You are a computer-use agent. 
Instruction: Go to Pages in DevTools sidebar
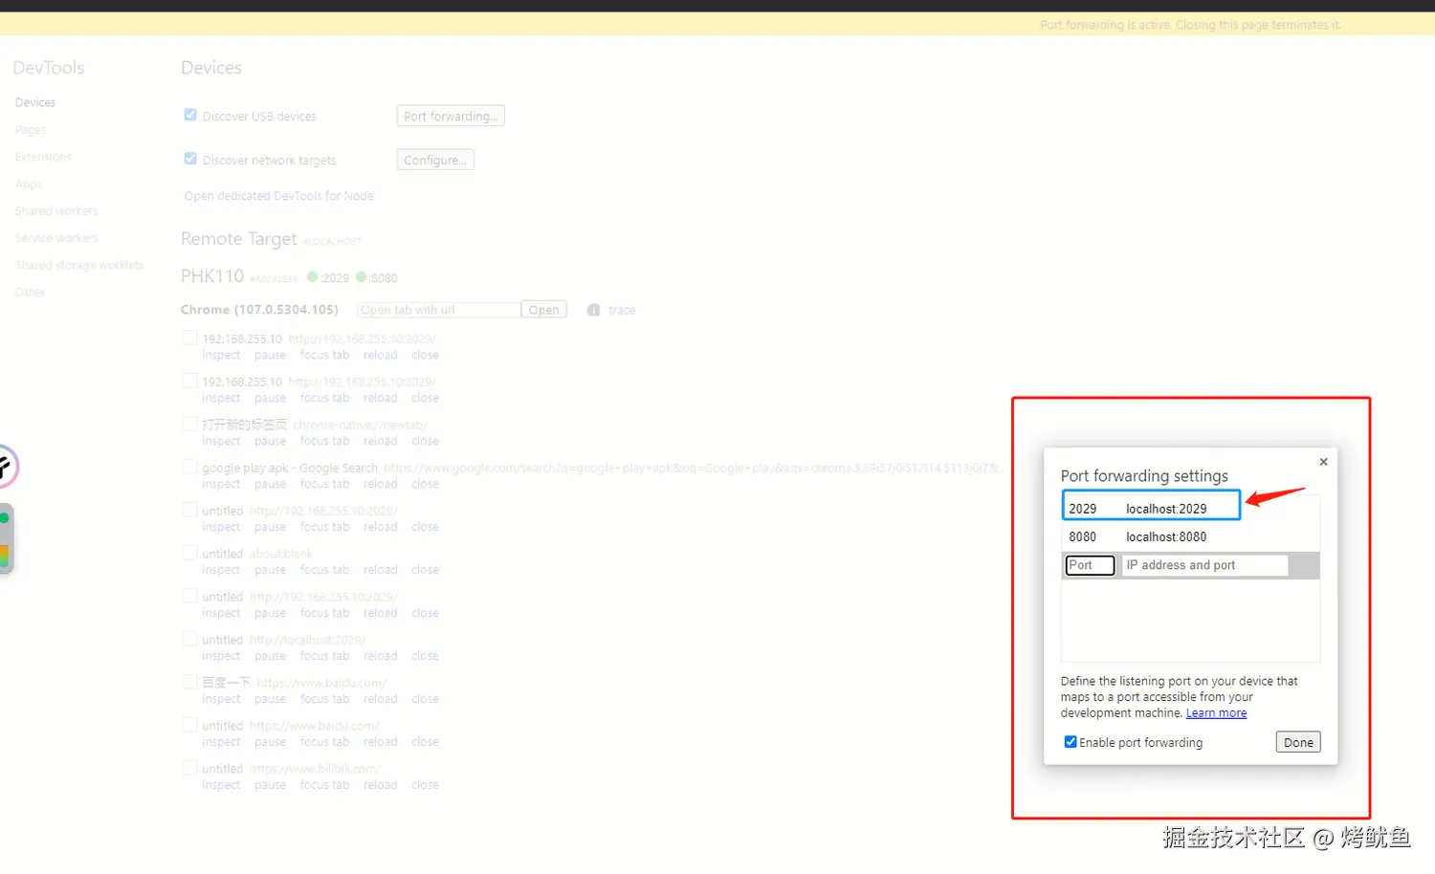(31, 130)
